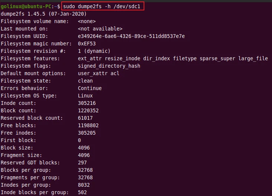Click the command text 'sudo dumpe2fs -h /dev/sdc1'
This screenshot has height=196, width=272.
(102, 6)
